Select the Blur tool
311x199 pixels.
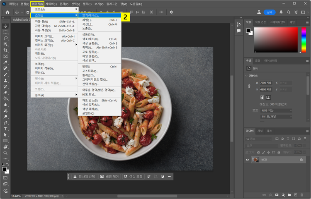(x=5, y=105)
